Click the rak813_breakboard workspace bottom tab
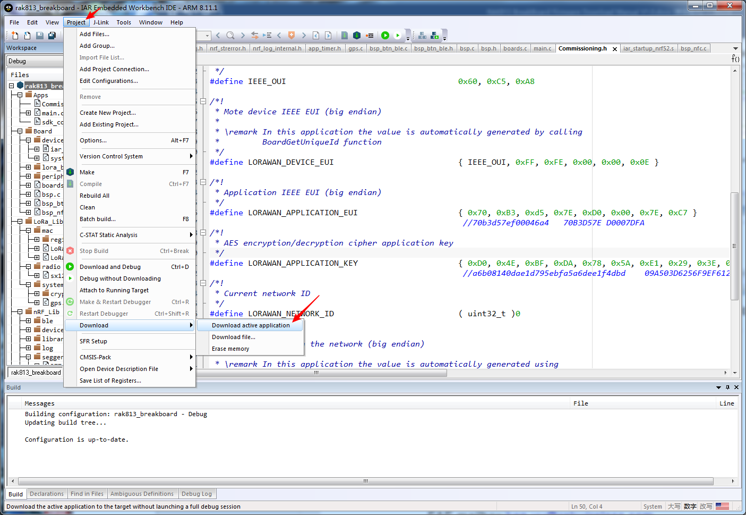The image size is (746, 515). click(36, 373)
